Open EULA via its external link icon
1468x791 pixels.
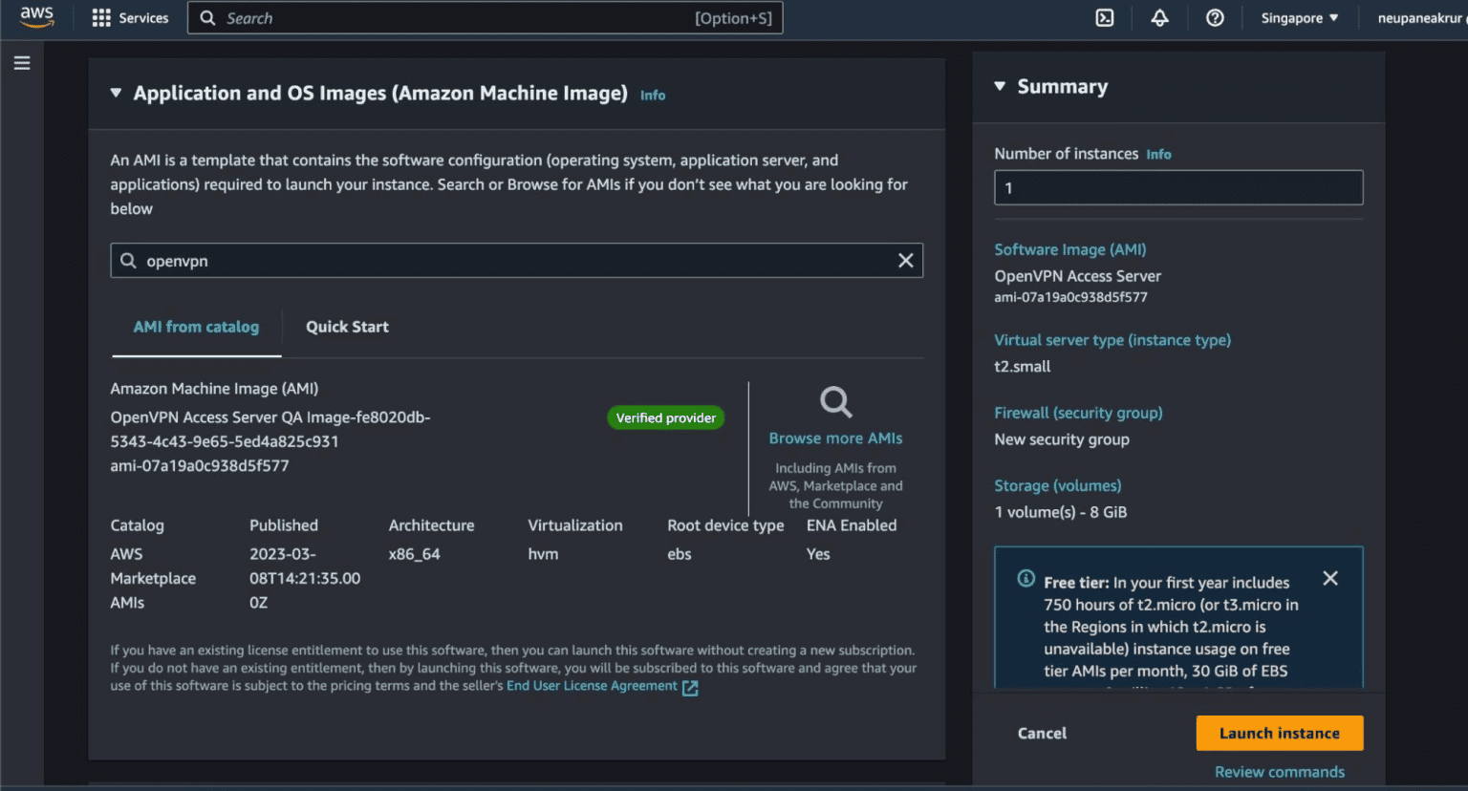690,686
